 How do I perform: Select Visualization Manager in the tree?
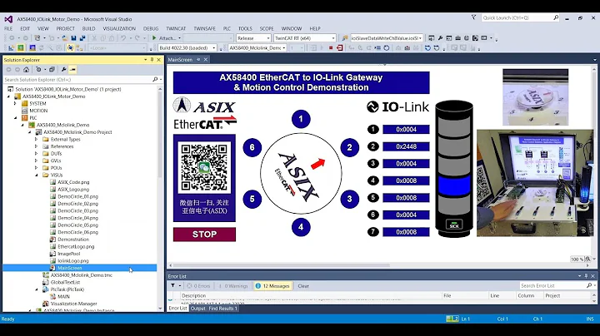pos(73,304)
